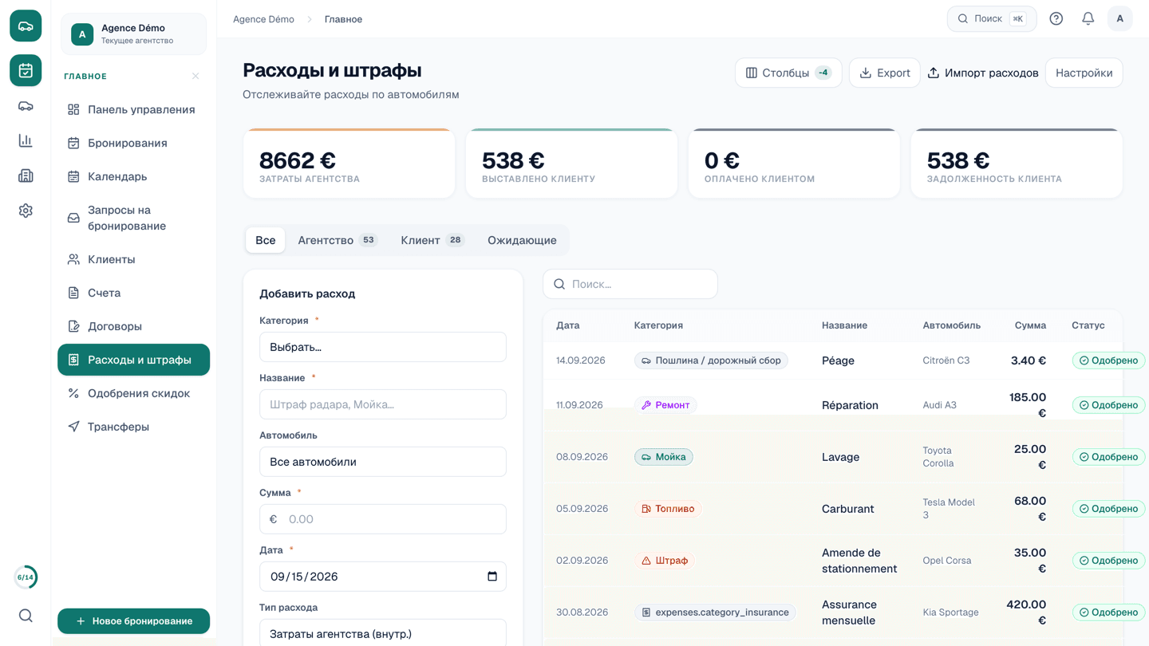Open Настройки button
Viewport: 1149px width, 646px height.
[1084, 73]
